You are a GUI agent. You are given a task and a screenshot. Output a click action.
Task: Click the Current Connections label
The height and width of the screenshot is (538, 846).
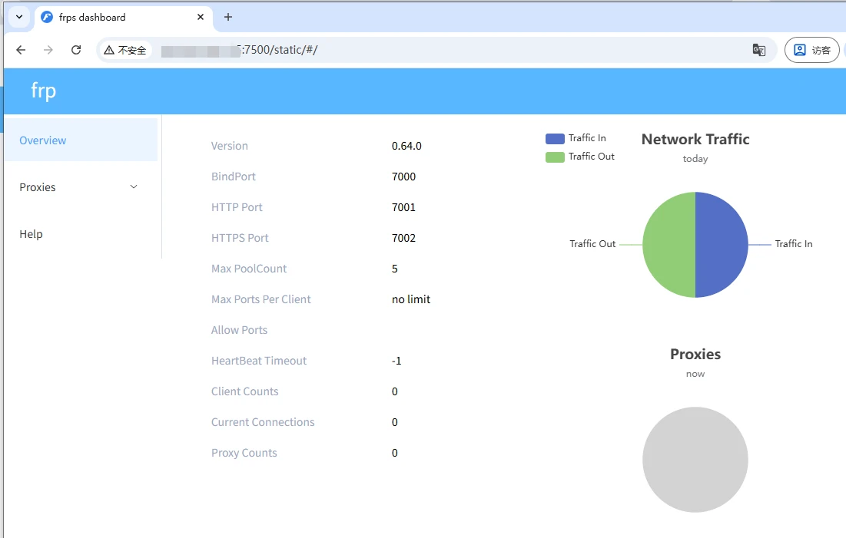(263, 422)
